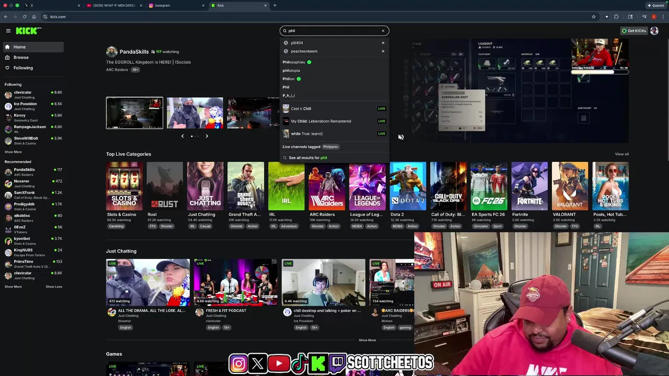Image resolution: width=669 pixels, height=376 pixels.
Task: Open Gemini in Chrome
Action: tap(656, 5)
